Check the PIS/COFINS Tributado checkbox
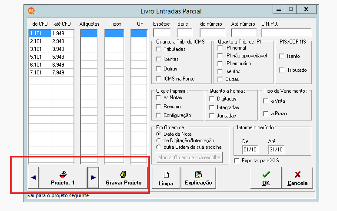This screenshot has height=211, width=337. [282, 70]
